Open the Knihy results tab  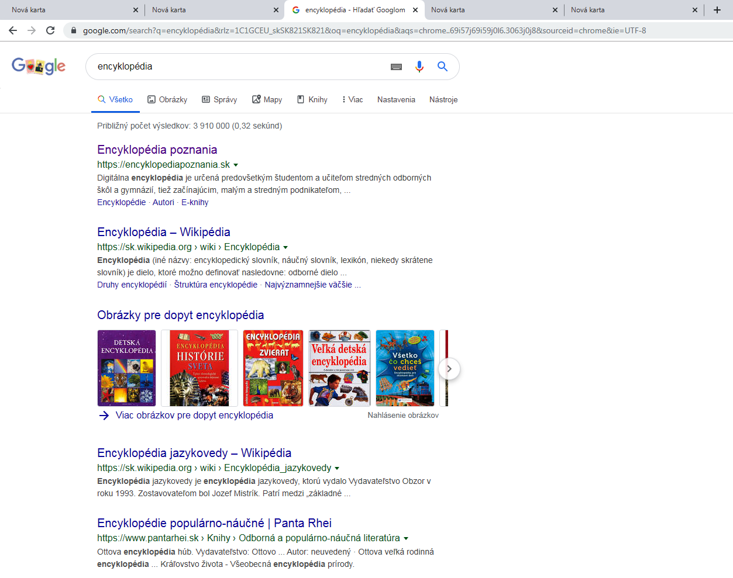tap(312, 100)
